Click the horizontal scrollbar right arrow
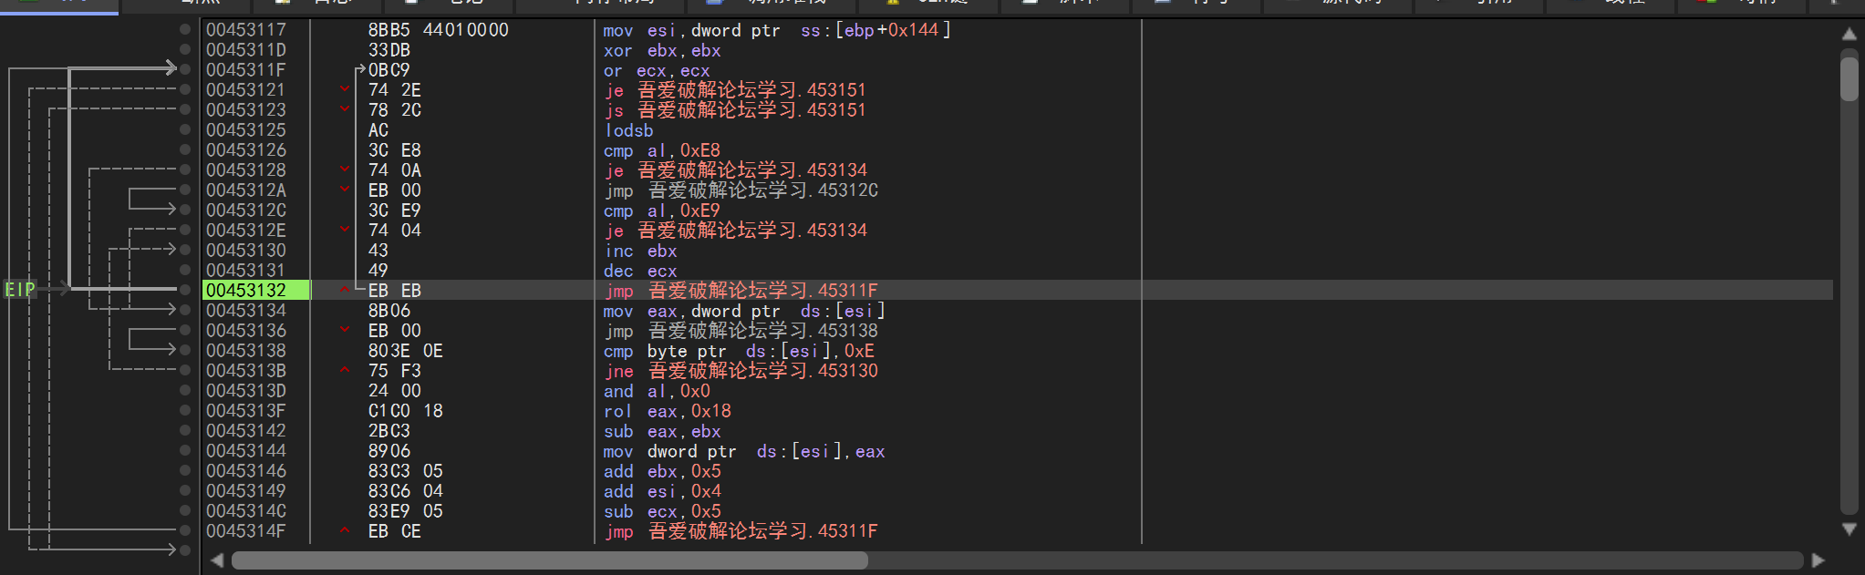Image resolution: width=1865 pixels, height=575 pixels. (1818, 560)
